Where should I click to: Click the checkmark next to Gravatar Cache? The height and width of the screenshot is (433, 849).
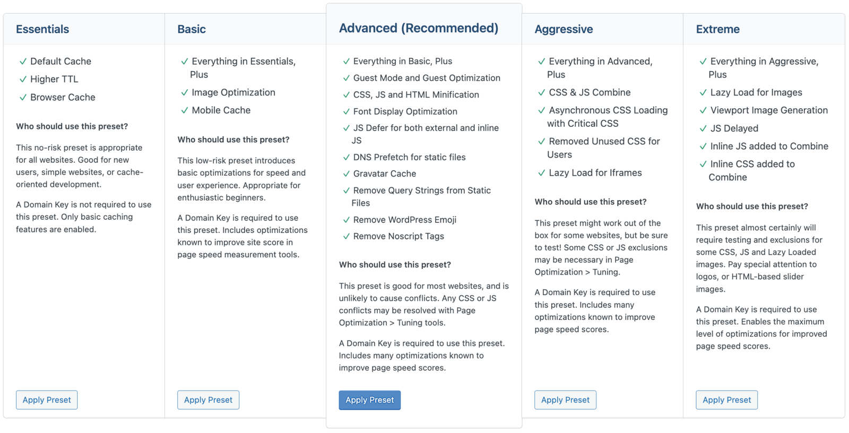point(346,174)
